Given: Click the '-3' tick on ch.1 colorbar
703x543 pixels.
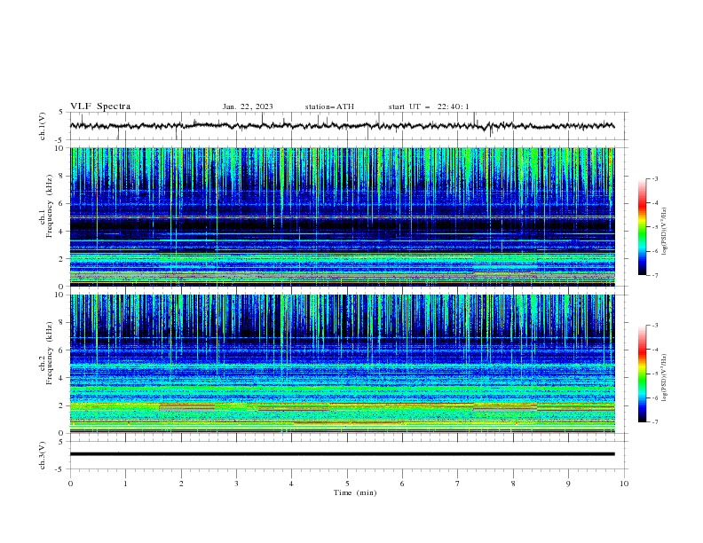Looking at the screenshot, I should coord(655,178).
